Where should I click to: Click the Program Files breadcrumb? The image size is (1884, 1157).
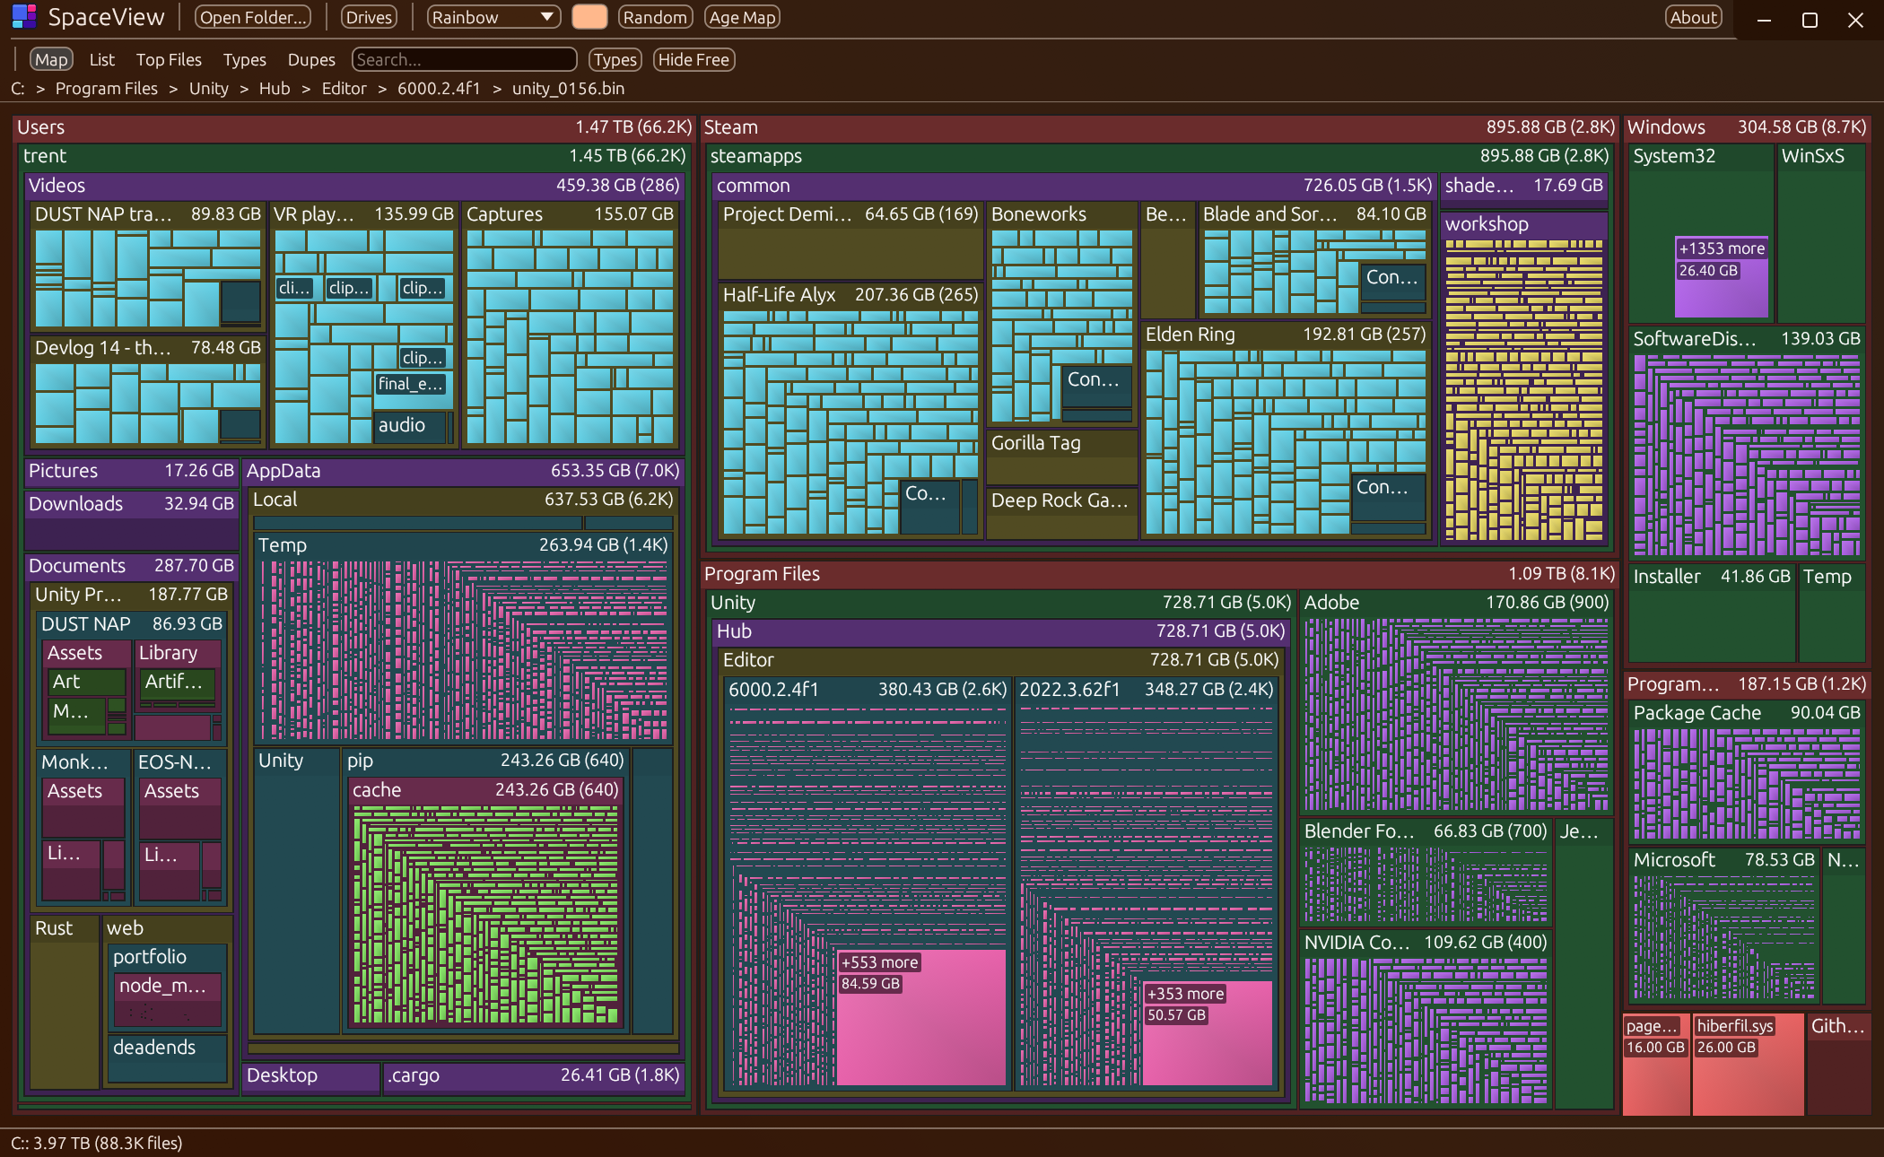[107, 88]
